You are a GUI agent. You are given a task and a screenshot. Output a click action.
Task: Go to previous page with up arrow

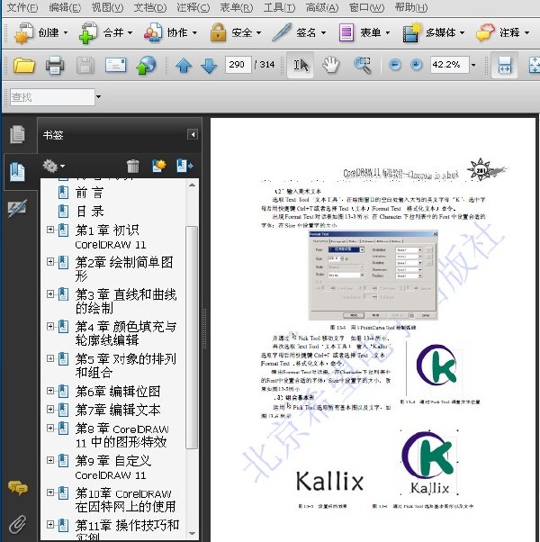184,65
